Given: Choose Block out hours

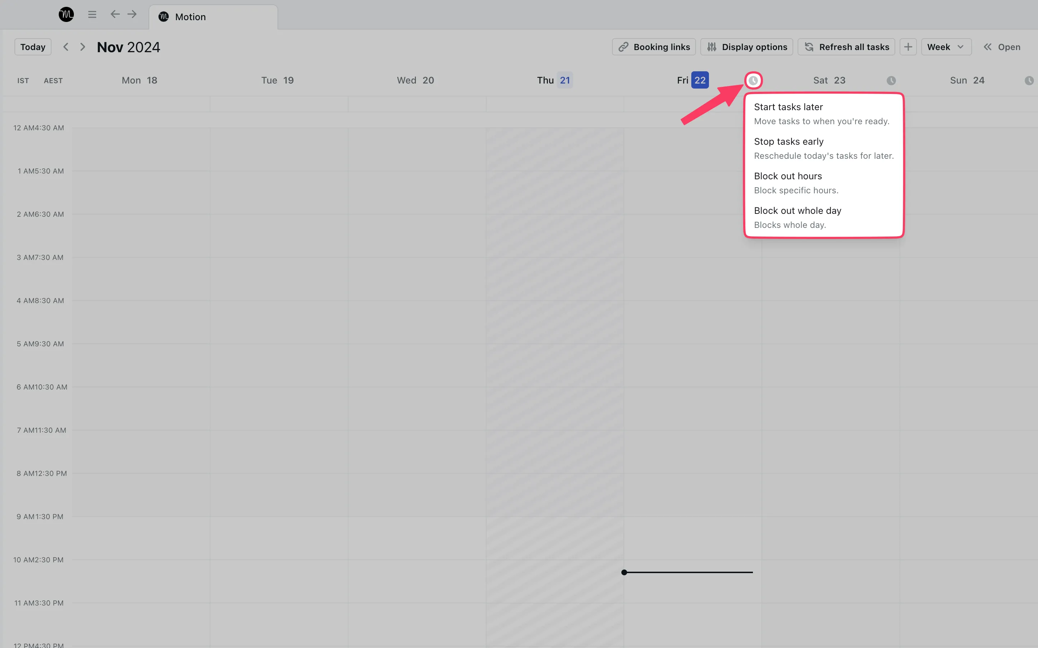Looking at the screenshot, I should [824, 183].
